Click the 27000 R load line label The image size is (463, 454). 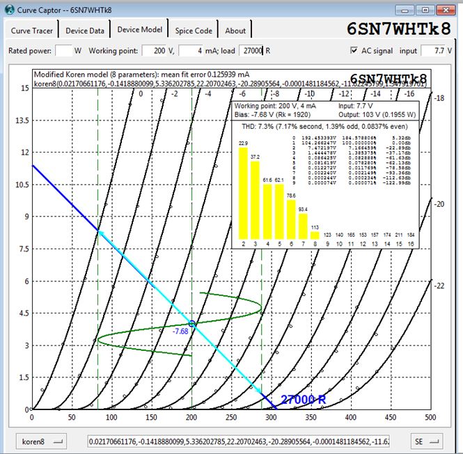point(304,400)
